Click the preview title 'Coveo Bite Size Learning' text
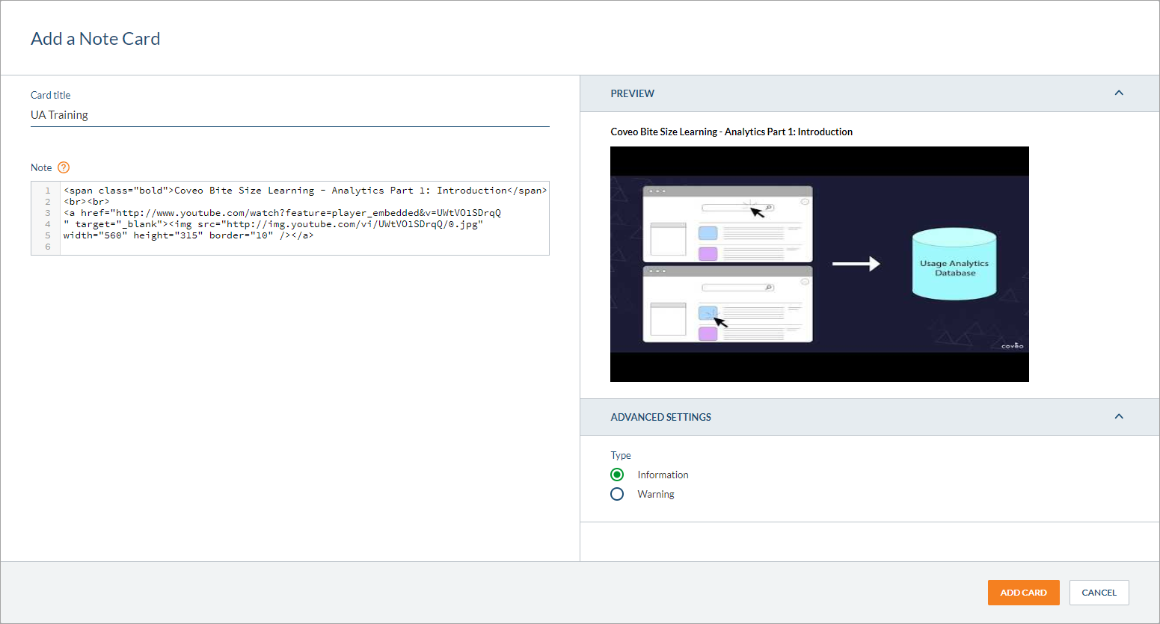 tap(731, 132)
